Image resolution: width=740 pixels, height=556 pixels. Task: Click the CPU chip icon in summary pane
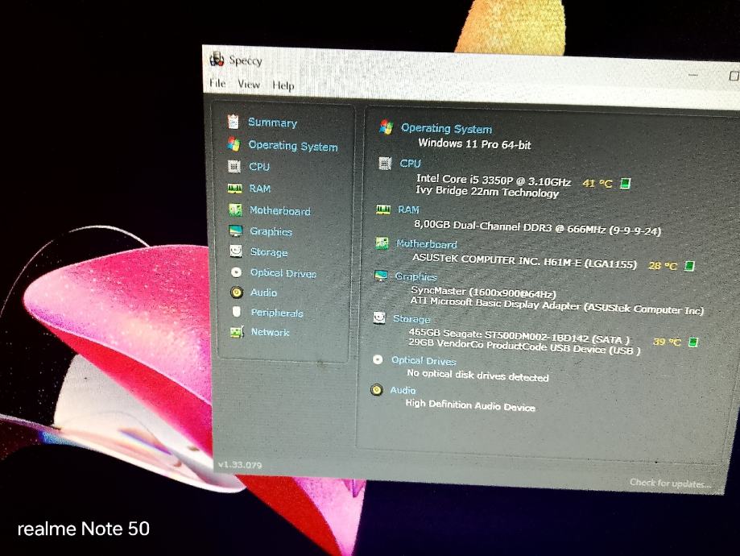tap(385, 163)
